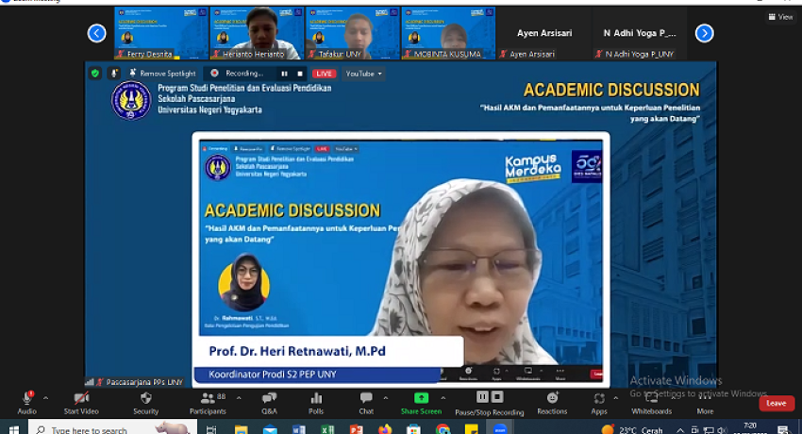The image size is (802, 434).
Task: Click the signal strength icon in the spotlight video
Action: [90, 382]
